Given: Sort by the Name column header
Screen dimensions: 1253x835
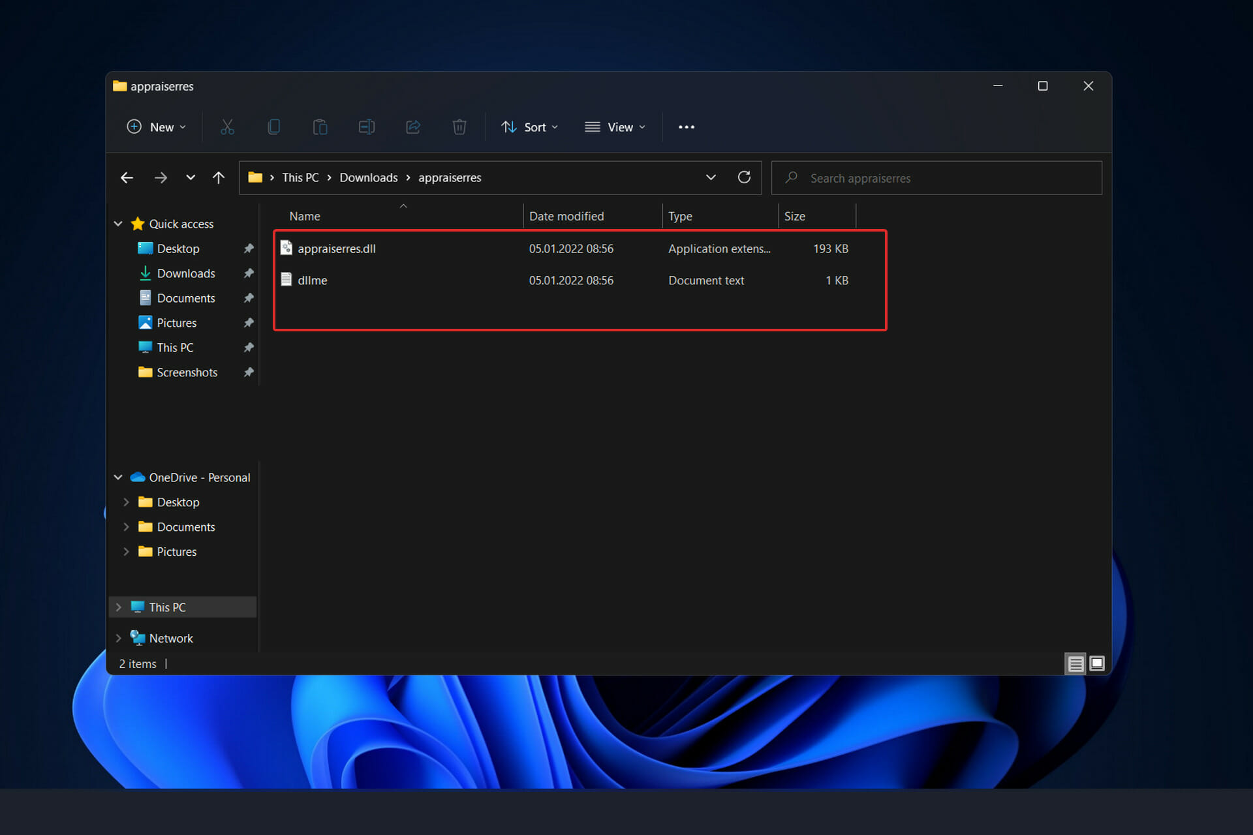Looking at the screenshot, I should click(403, 216).
